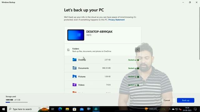This screenshot has height=112, width=200.
Task: Select the Pictures folder name
Action: [x=82, y=77]
